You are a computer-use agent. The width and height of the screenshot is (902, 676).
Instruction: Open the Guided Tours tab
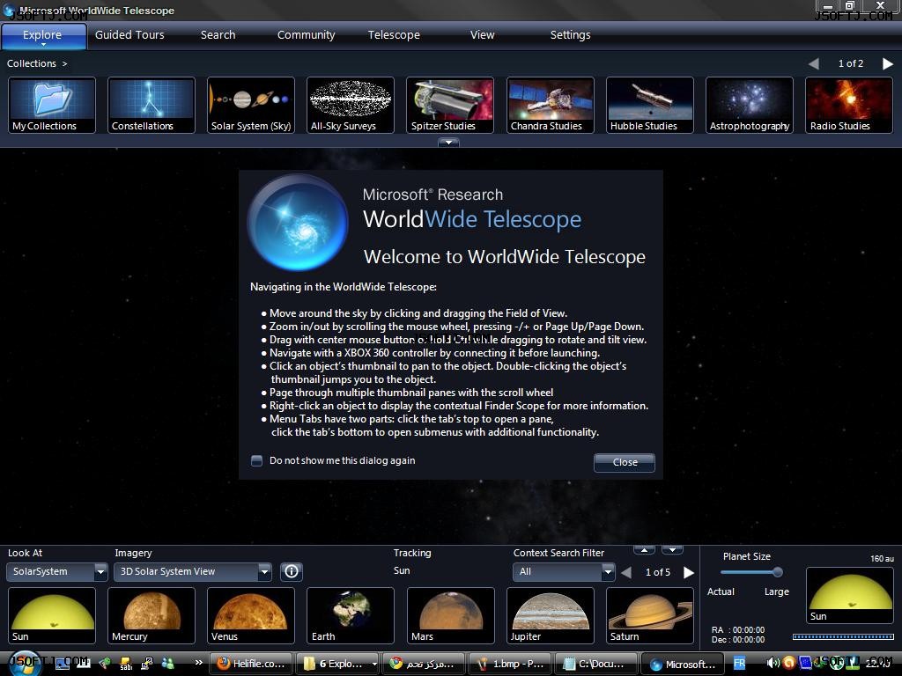click(x=129, y=34)
